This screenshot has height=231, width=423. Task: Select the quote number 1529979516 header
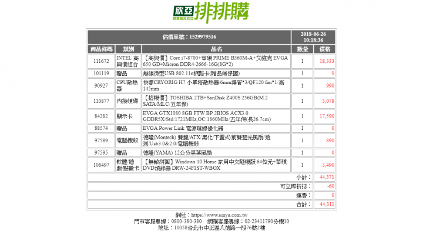(x=189, y=37)
